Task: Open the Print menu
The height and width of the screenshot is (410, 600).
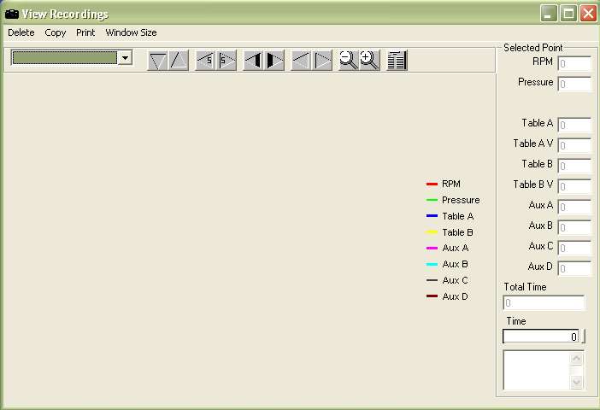Action: click(x=85, y=32)
